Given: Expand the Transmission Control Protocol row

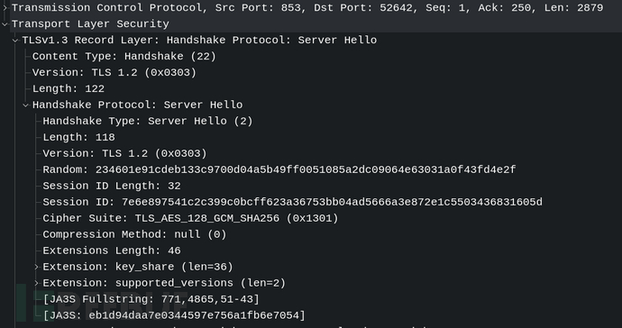Looking at the screenshot, I should click(x=5, y=7).
